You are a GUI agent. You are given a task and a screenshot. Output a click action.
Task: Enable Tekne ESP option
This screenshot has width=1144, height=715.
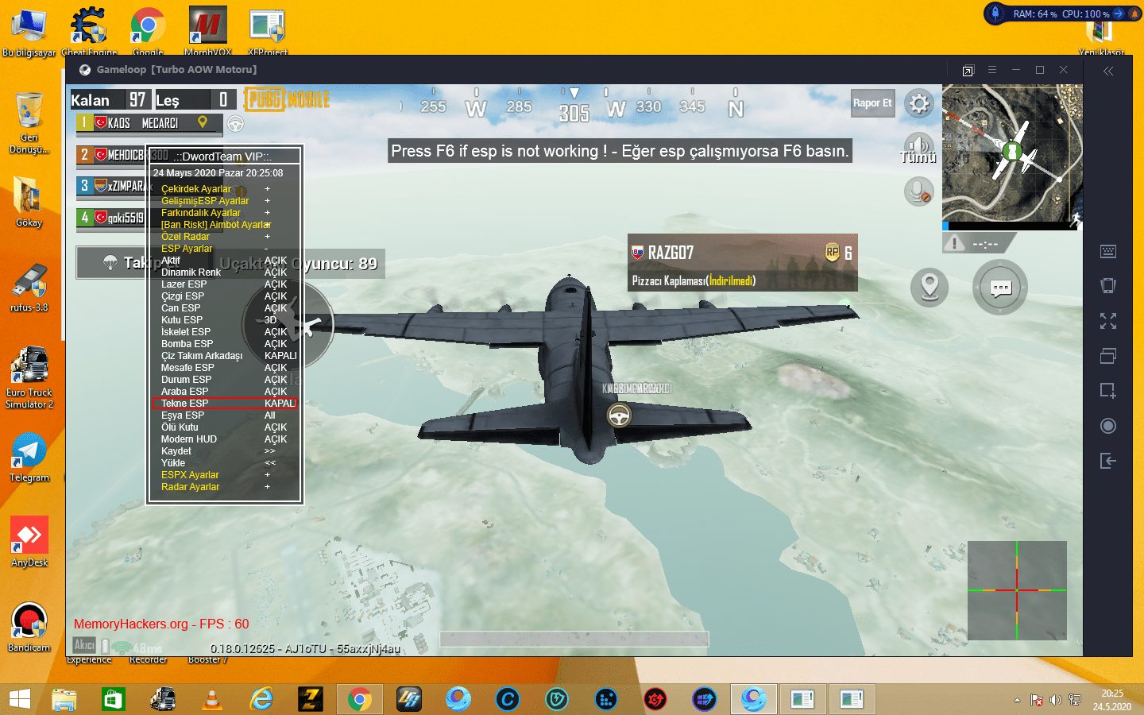tap(225, 404)
